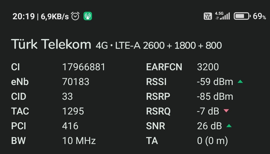Tap the battery level icon
Image resolution: width=270 pixels, height=154 pixels.
tap(242, 16)
